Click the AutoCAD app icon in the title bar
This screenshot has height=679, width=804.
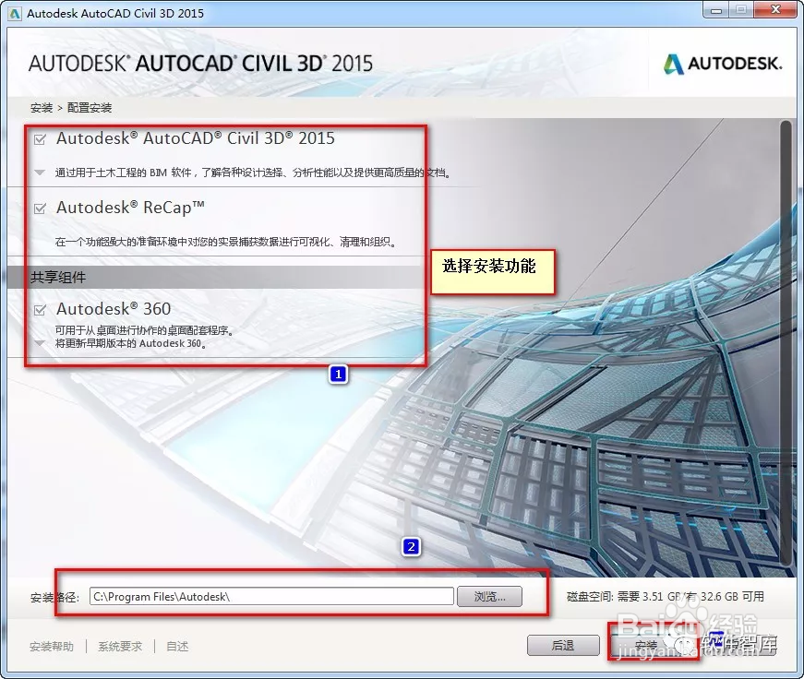pyautogui.click(x=15, y=13)
